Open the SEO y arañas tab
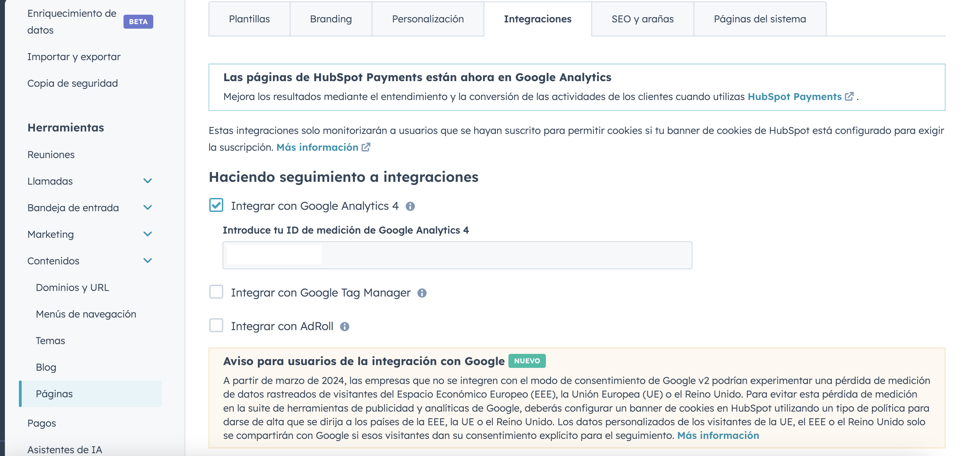The height and width of the screenshot is (456, 963). point(642,19)
